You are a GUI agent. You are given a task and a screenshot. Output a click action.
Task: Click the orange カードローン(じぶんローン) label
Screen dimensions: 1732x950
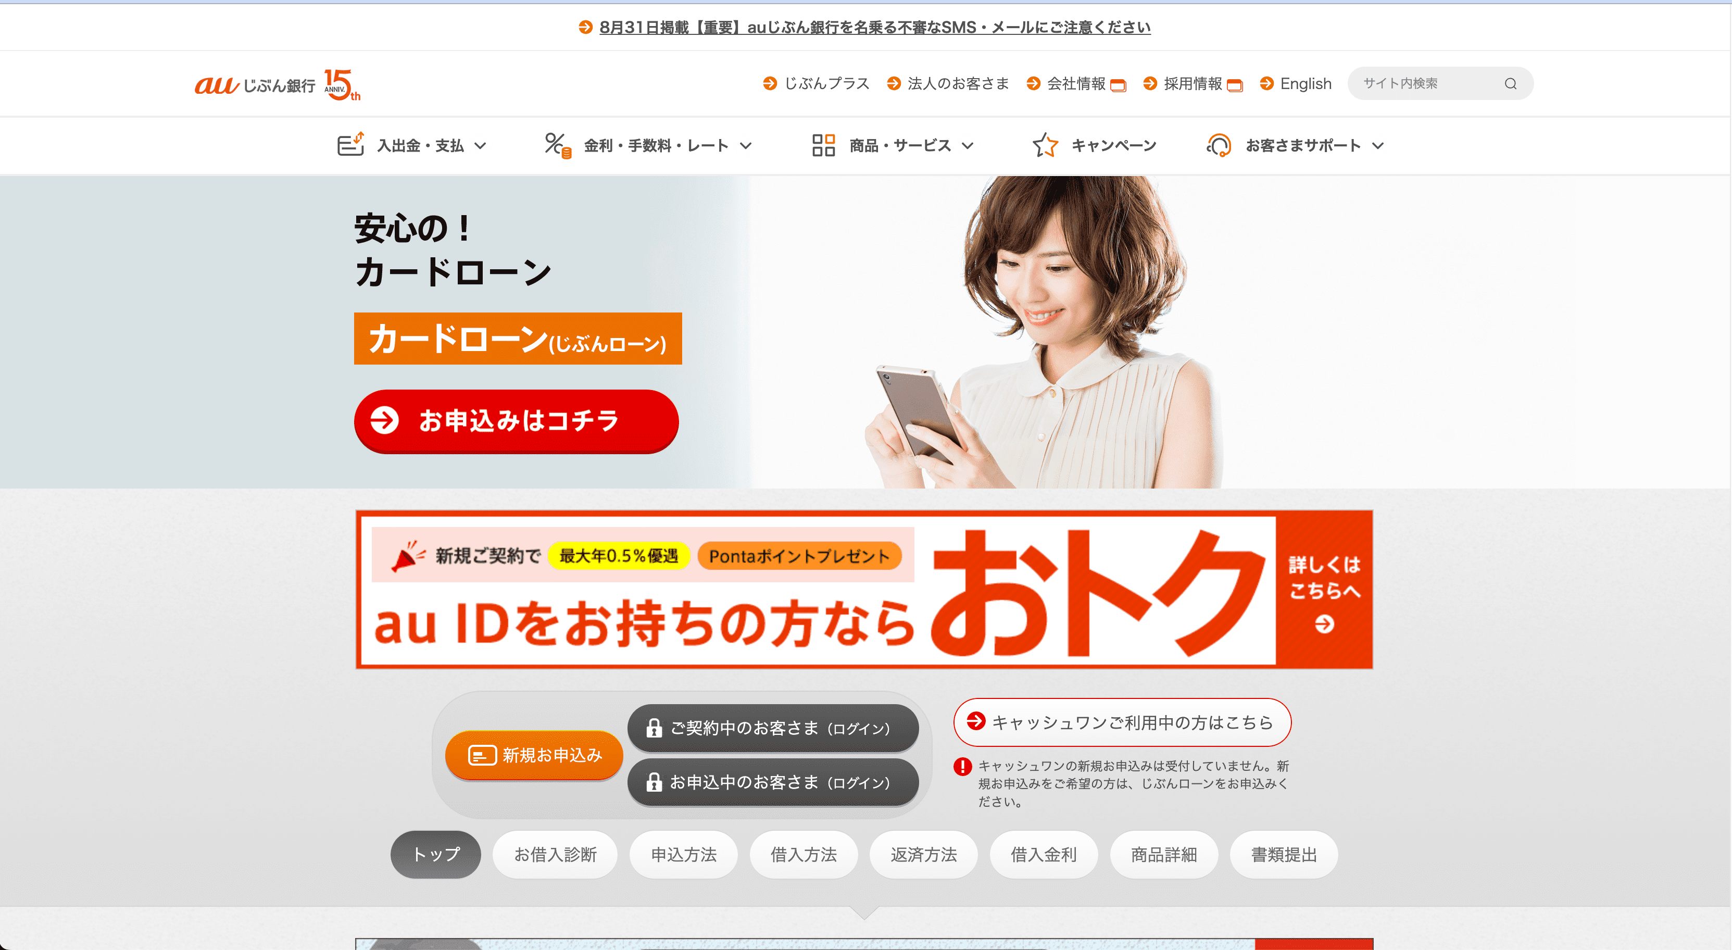coord(518,338)
